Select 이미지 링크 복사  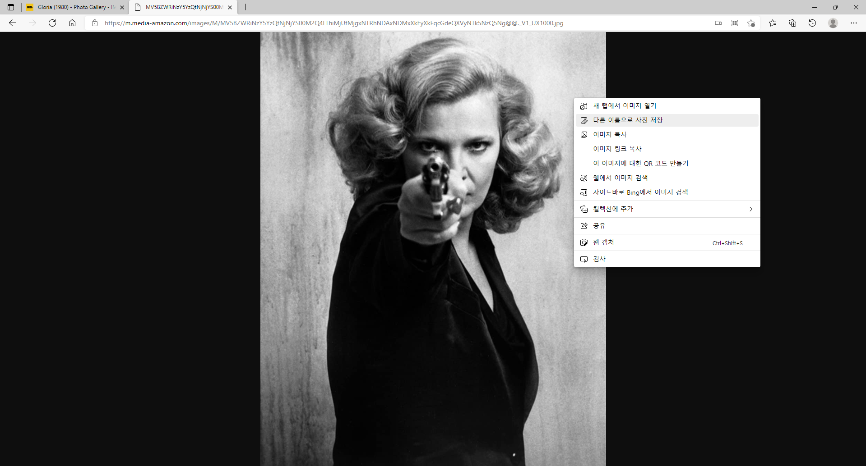(667, 149)
